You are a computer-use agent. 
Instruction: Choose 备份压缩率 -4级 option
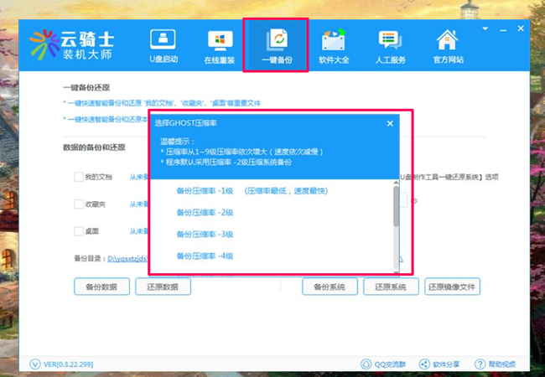tap(205, 256)
